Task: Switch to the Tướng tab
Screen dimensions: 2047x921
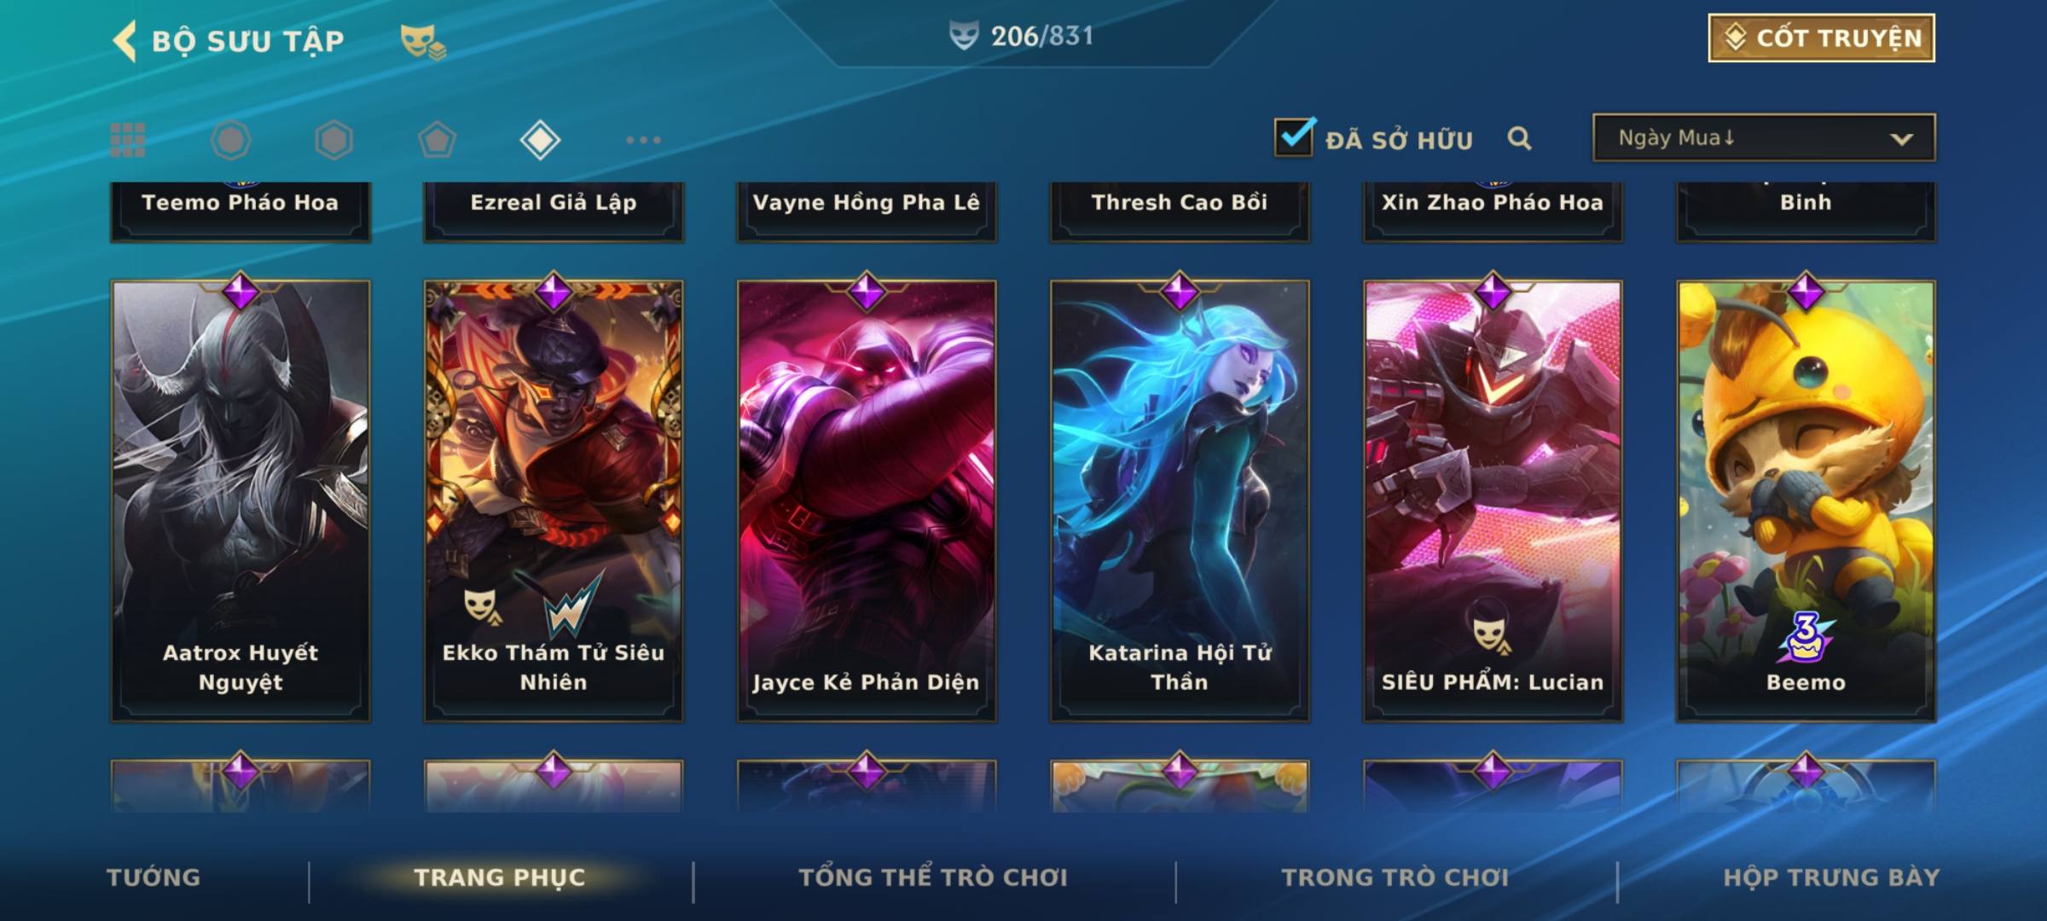Action: (154, 878)
